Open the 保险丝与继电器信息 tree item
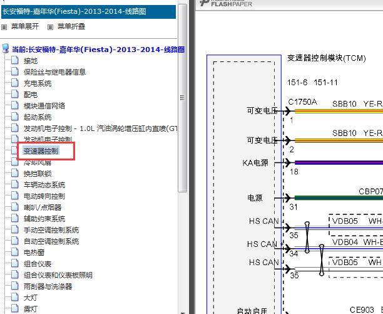Screen dimensions: 383x314 pos(54,72)
